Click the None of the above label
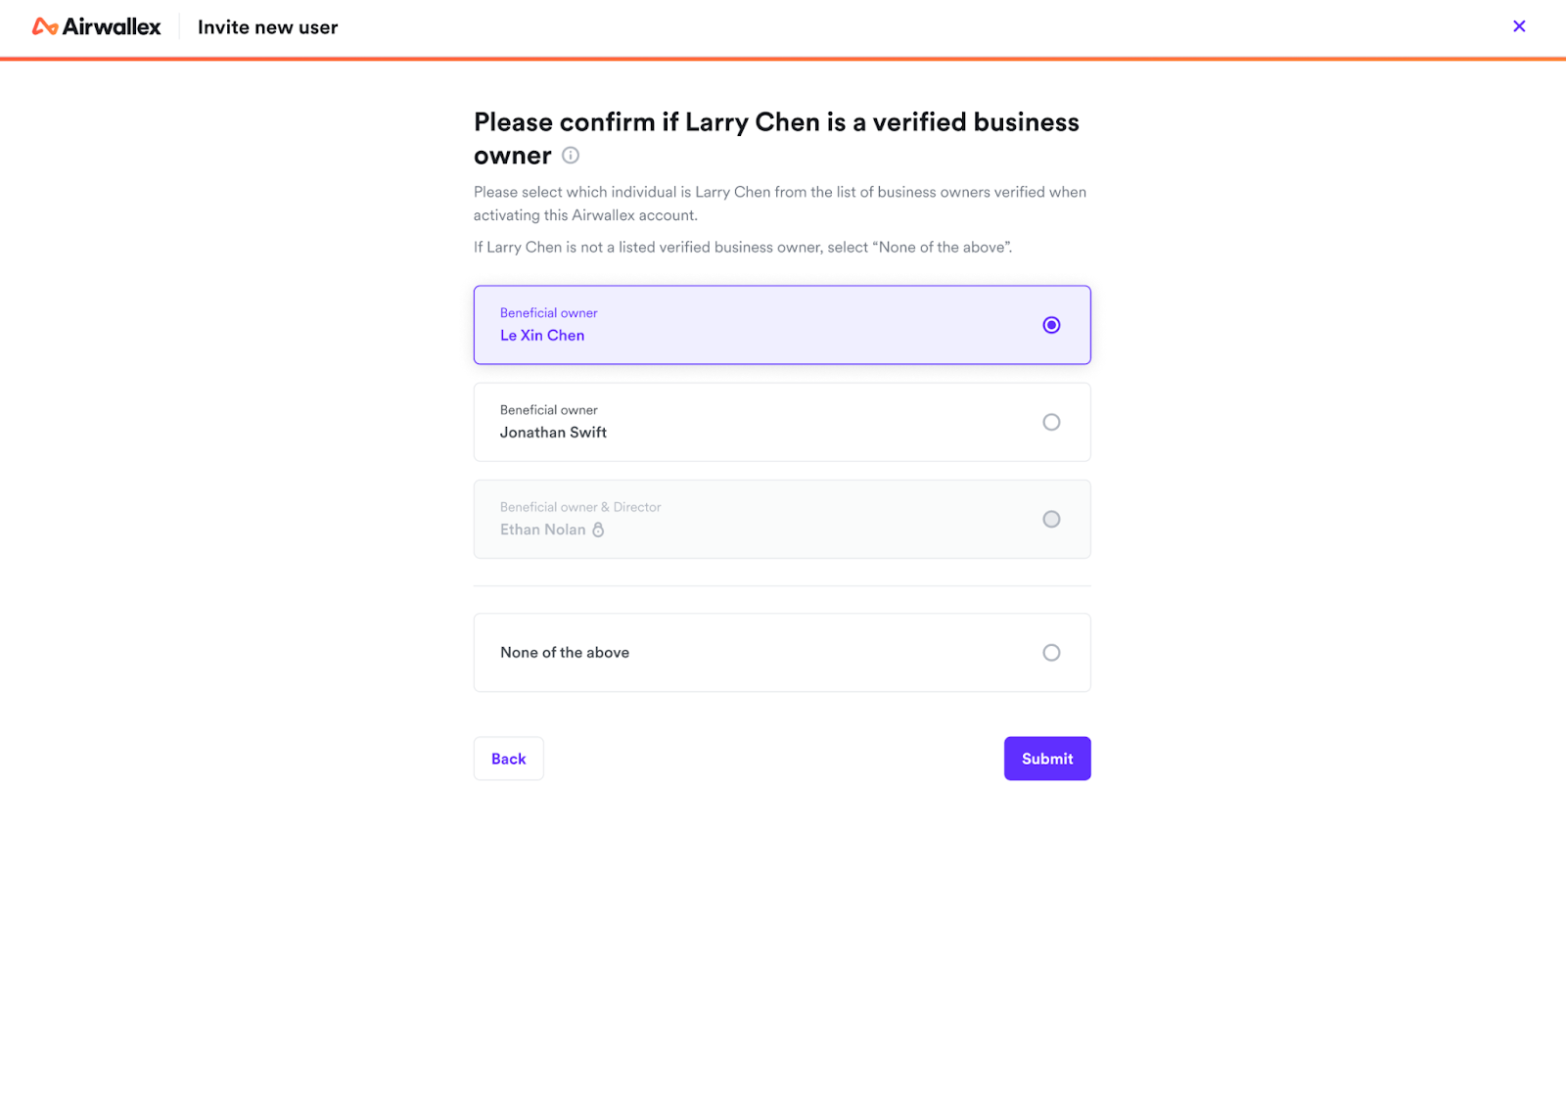1566x1110 pixels. tap(565, 653)
